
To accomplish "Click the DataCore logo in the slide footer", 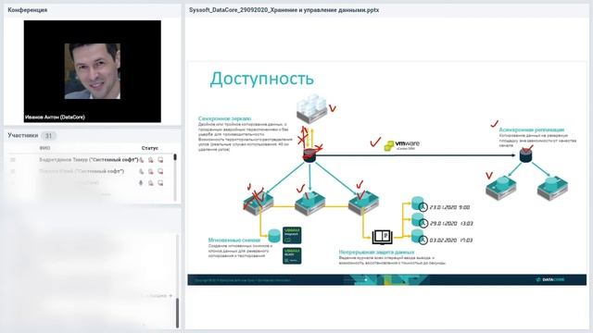I will 550,279.
